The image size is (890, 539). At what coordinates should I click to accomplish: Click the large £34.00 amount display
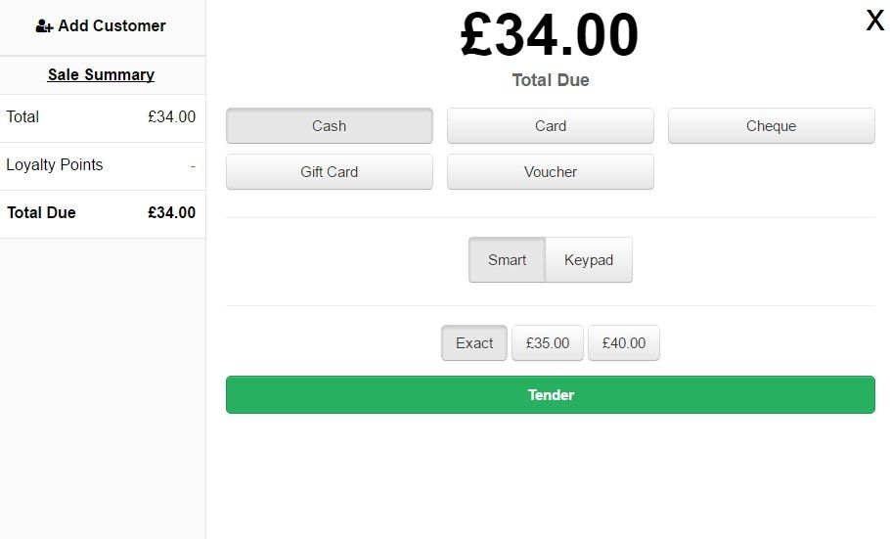[550, 35]
